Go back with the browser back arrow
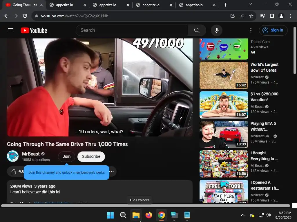Screen dimensions: 297x222 coord(6,16)
